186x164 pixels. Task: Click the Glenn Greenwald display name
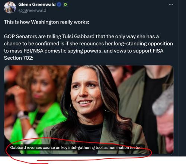click(x=37, y=4)
